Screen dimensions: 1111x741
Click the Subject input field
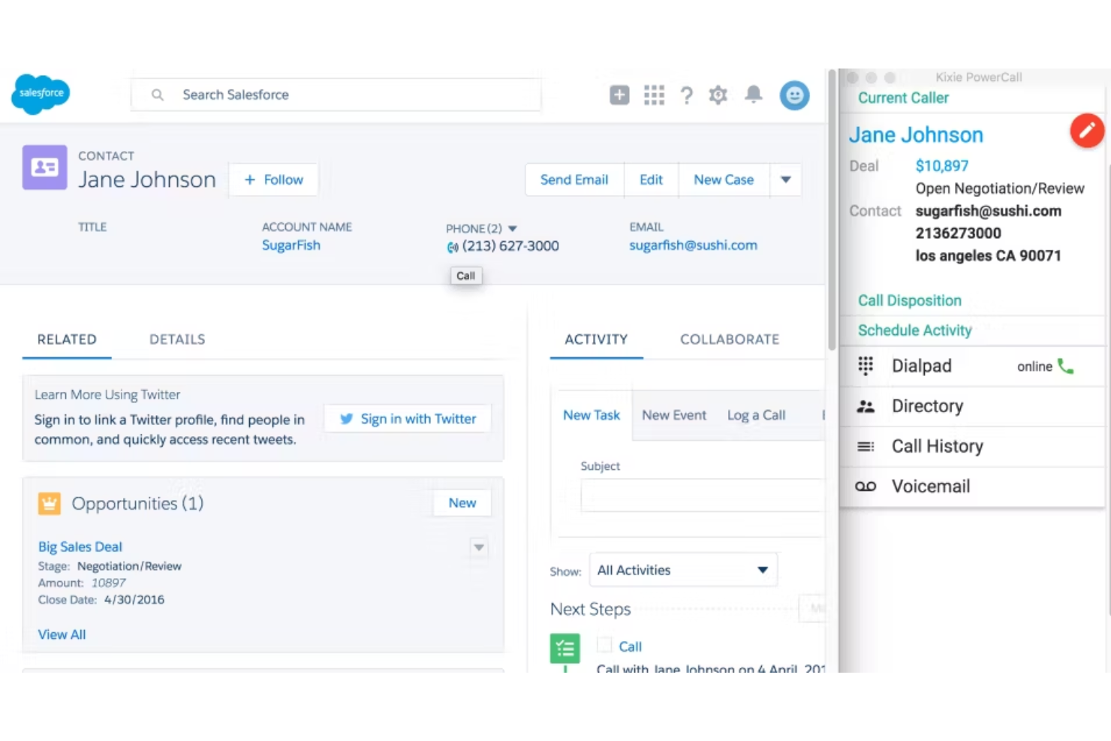coord(702,496)
